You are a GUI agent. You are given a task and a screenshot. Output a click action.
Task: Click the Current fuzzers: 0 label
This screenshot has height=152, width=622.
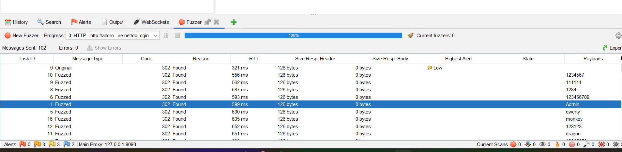pyautogui.click(x=435, y=36)
